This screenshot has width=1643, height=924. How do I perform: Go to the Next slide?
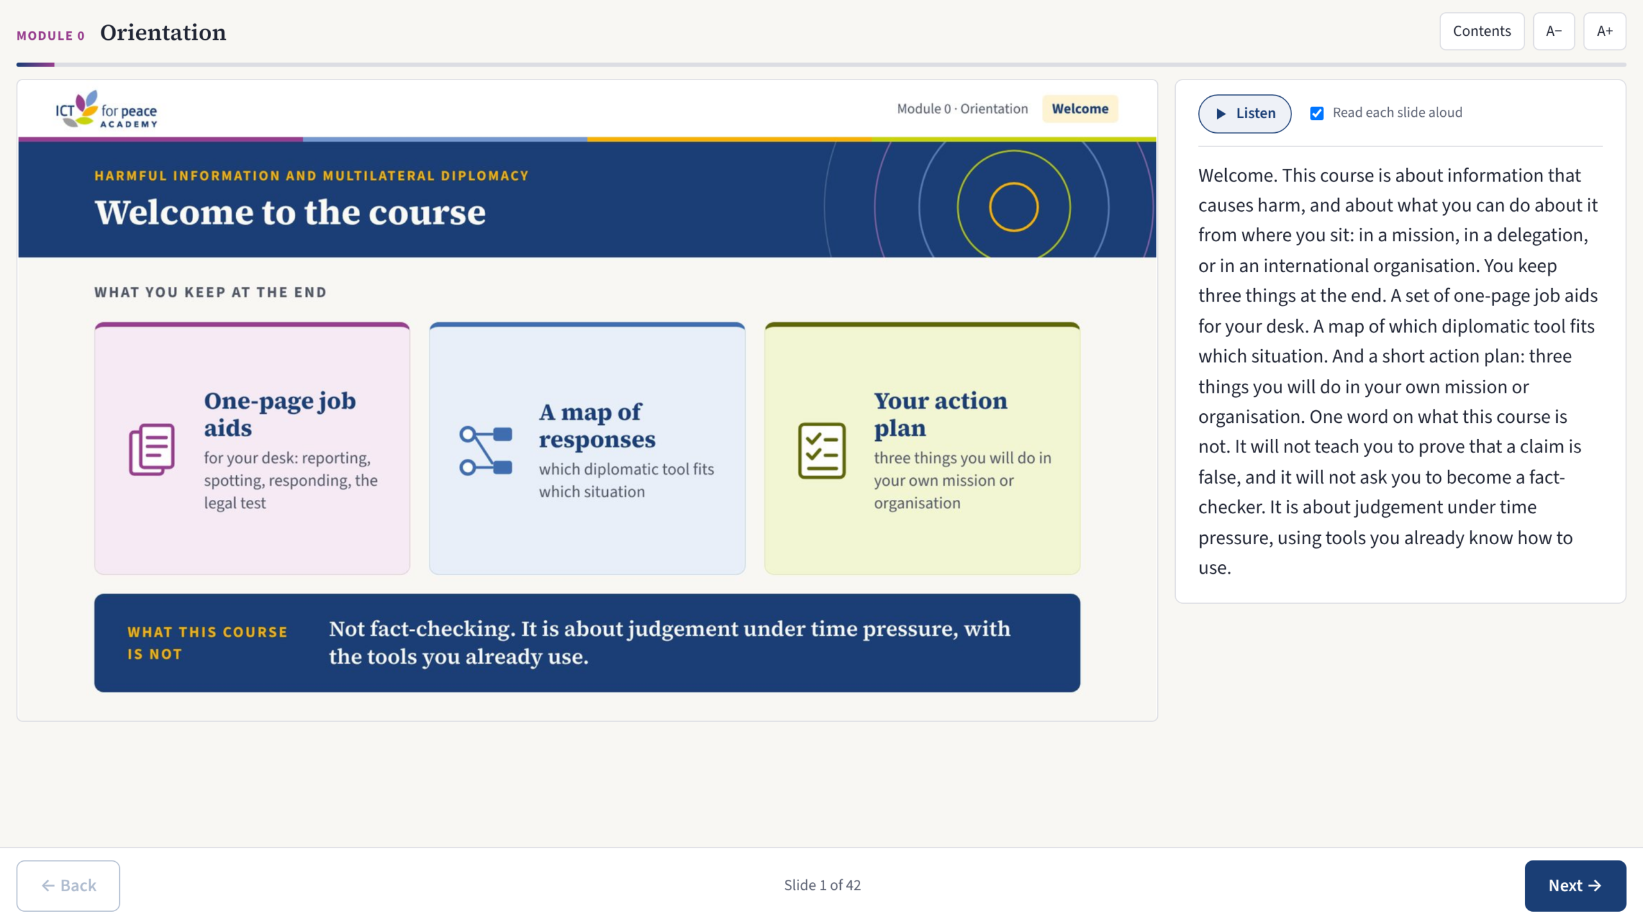(x=1575, y=886)
